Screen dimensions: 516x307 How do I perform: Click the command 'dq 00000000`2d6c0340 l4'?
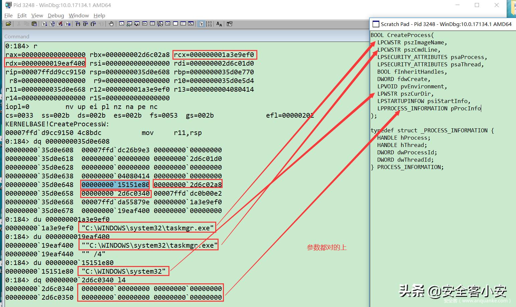point(80,280)
